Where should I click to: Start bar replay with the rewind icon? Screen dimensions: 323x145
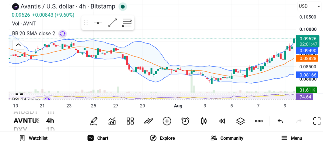click(222, 121)
